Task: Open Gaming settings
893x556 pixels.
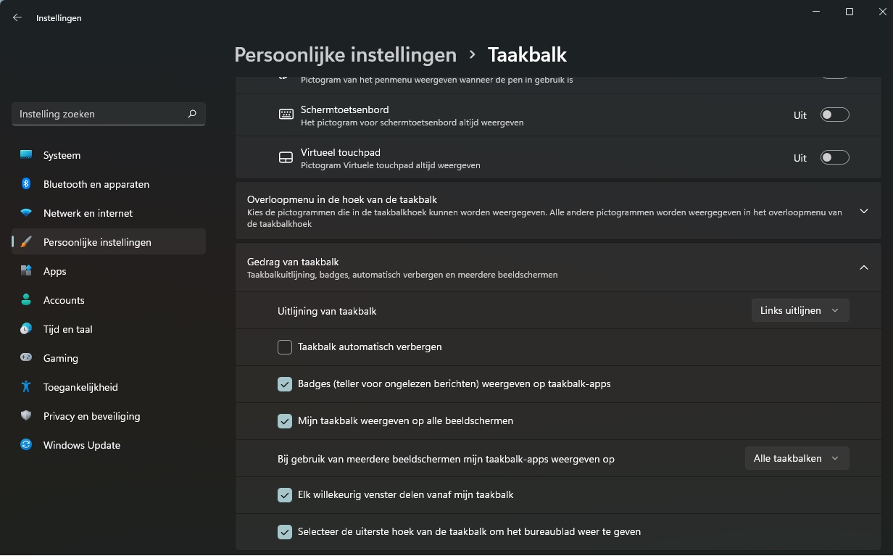Action: point(59,358)
